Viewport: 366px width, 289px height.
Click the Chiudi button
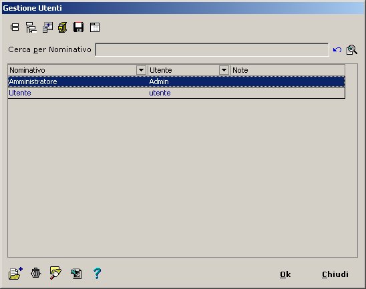click(x=335, y=274)
